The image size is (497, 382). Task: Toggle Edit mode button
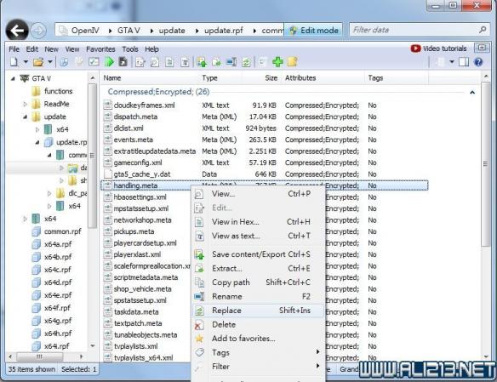(313, 31)
